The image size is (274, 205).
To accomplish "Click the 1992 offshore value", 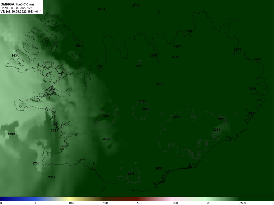I will (11, 134).
